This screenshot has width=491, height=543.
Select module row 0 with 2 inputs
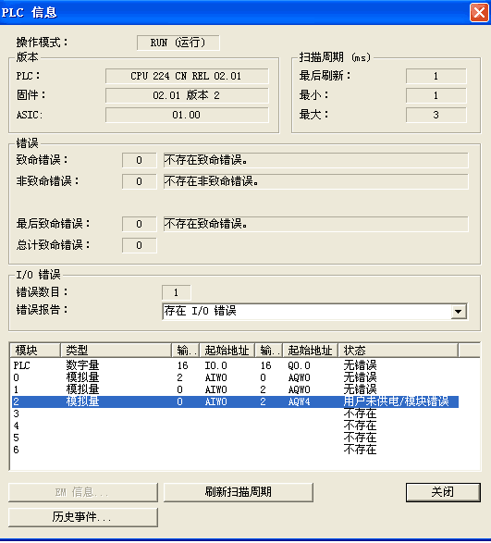236,377
